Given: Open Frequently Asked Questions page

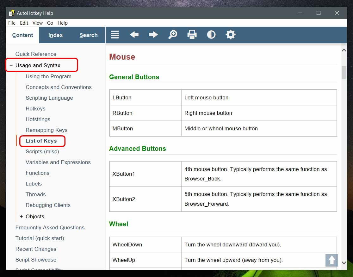Looking at the screenshot, I should 50,227.
